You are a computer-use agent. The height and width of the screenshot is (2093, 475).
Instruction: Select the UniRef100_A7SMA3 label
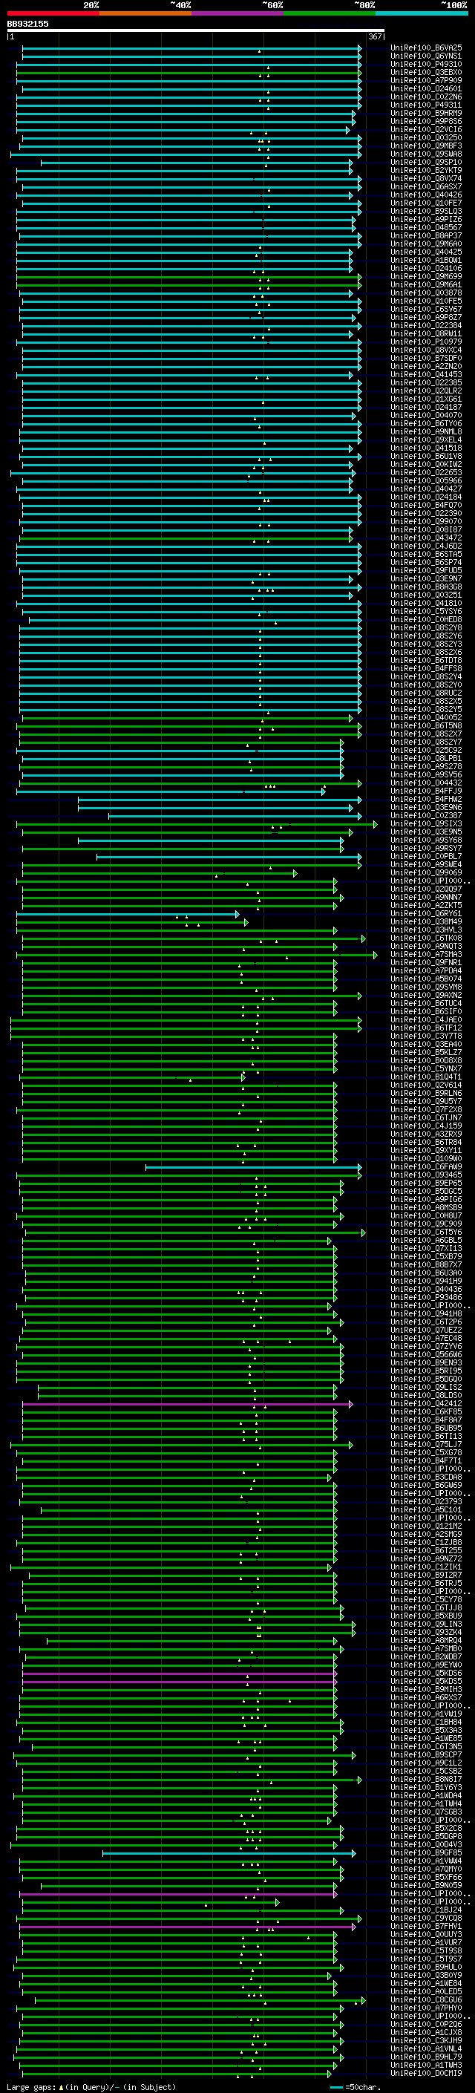[426, 955]
